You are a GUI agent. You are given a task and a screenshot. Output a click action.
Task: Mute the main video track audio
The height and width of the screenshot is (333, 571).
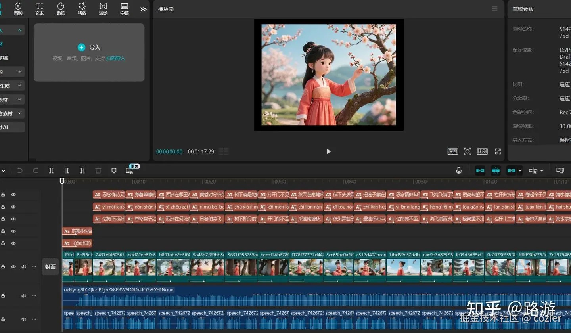click(24, 267)
